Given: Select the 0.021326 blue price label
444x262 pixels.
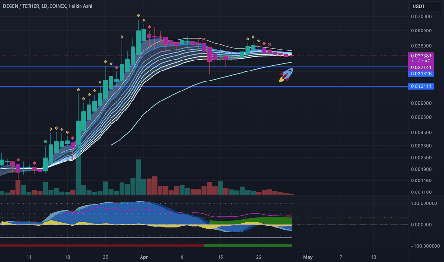Looking at the screenshot, I should [x=421, y=74].
